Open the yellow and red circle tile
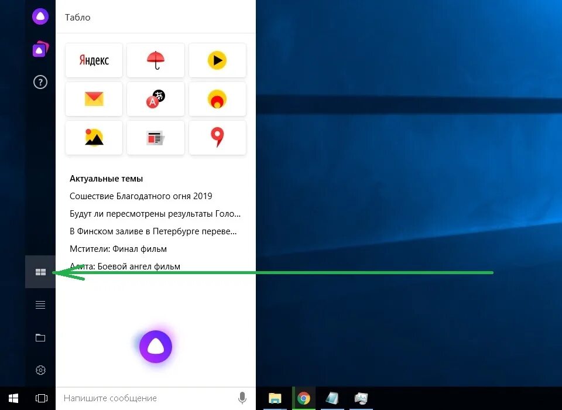Image resolution: width=562 pixels, height=410 pixels. [x=217, y=98]
